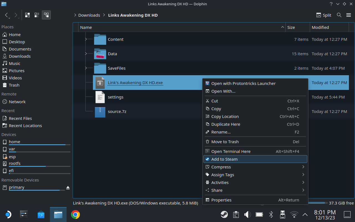Switch to Icons view mode

tap(27, 15)
